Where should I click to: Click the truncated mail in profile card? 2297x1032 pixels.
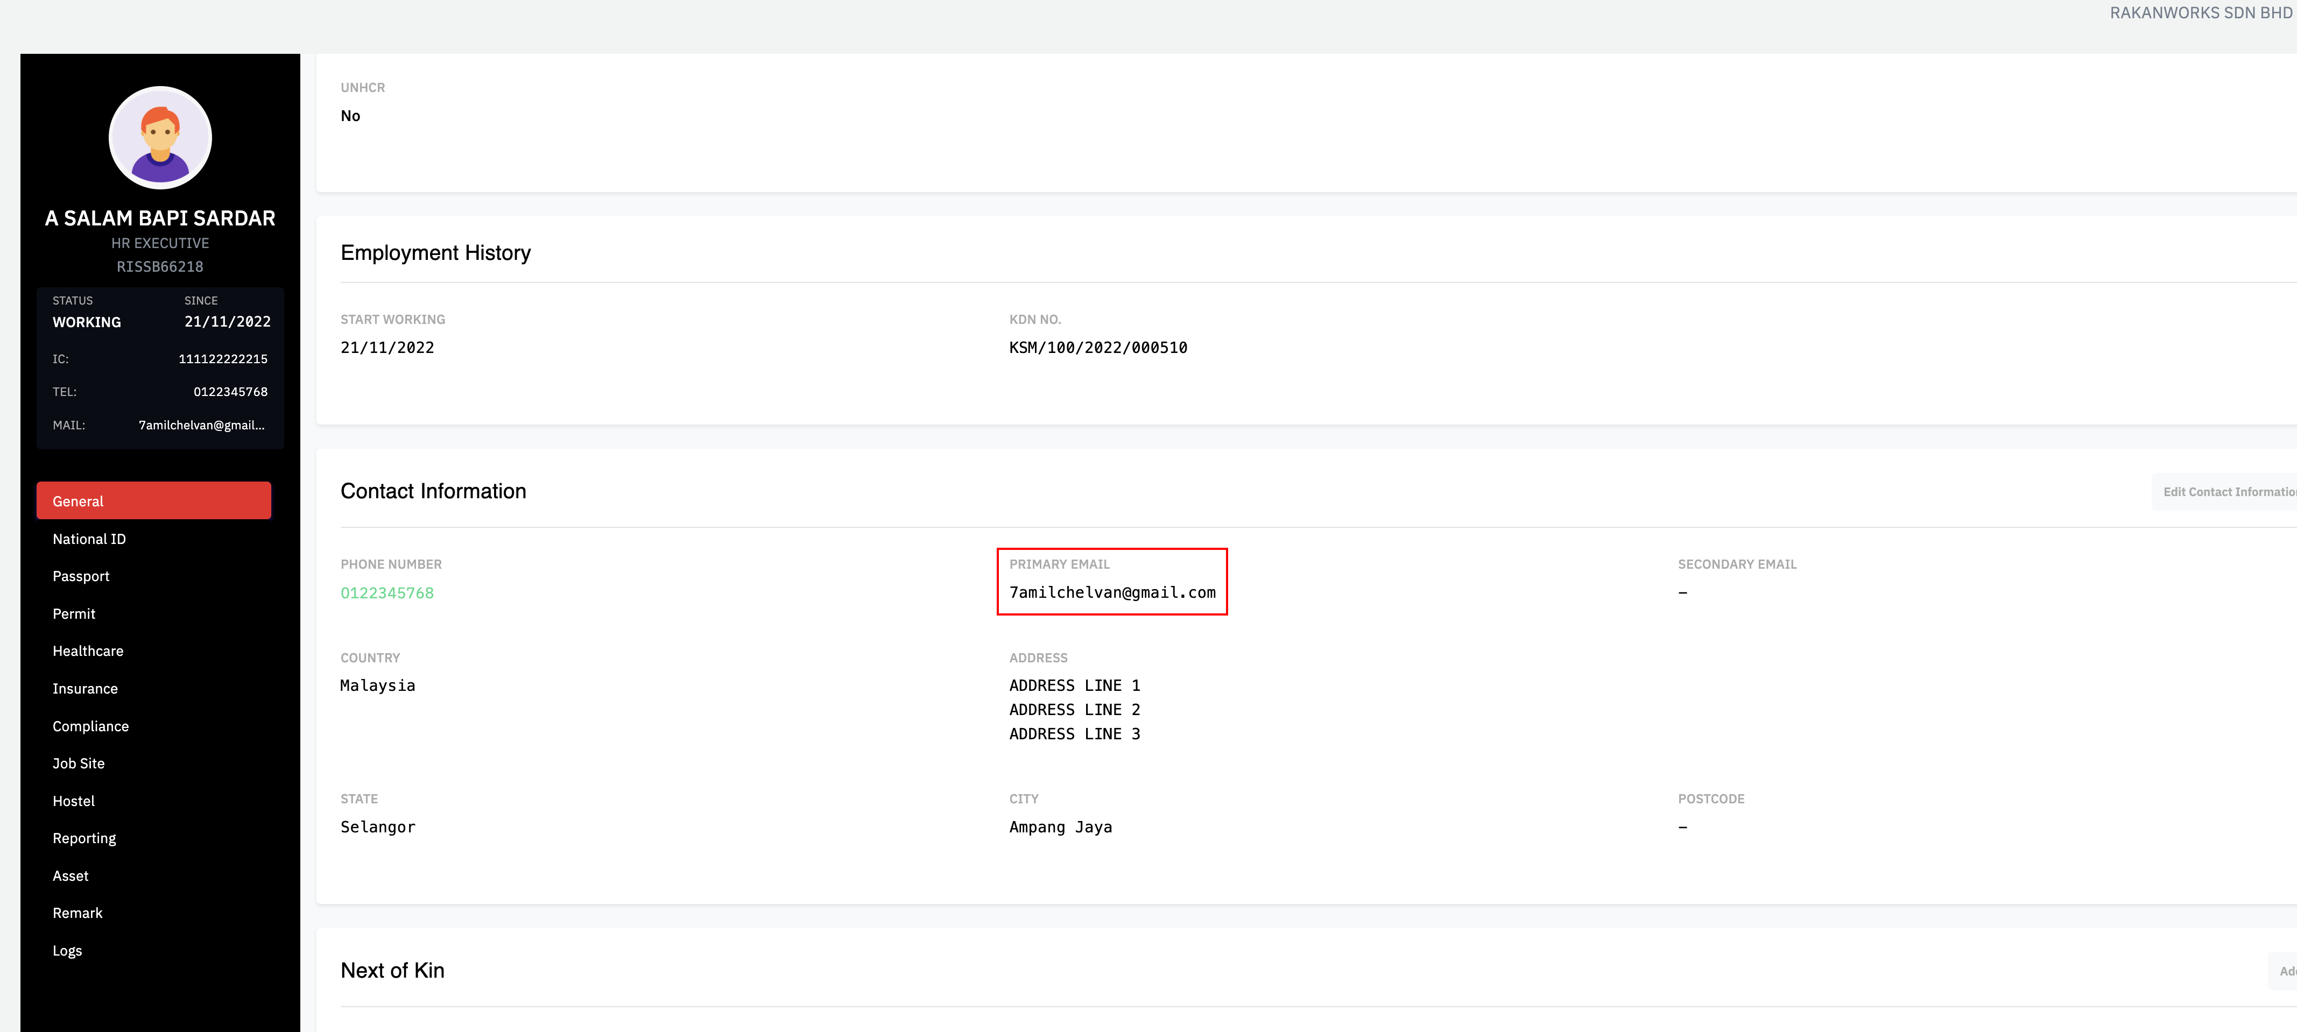coord(201,425)
